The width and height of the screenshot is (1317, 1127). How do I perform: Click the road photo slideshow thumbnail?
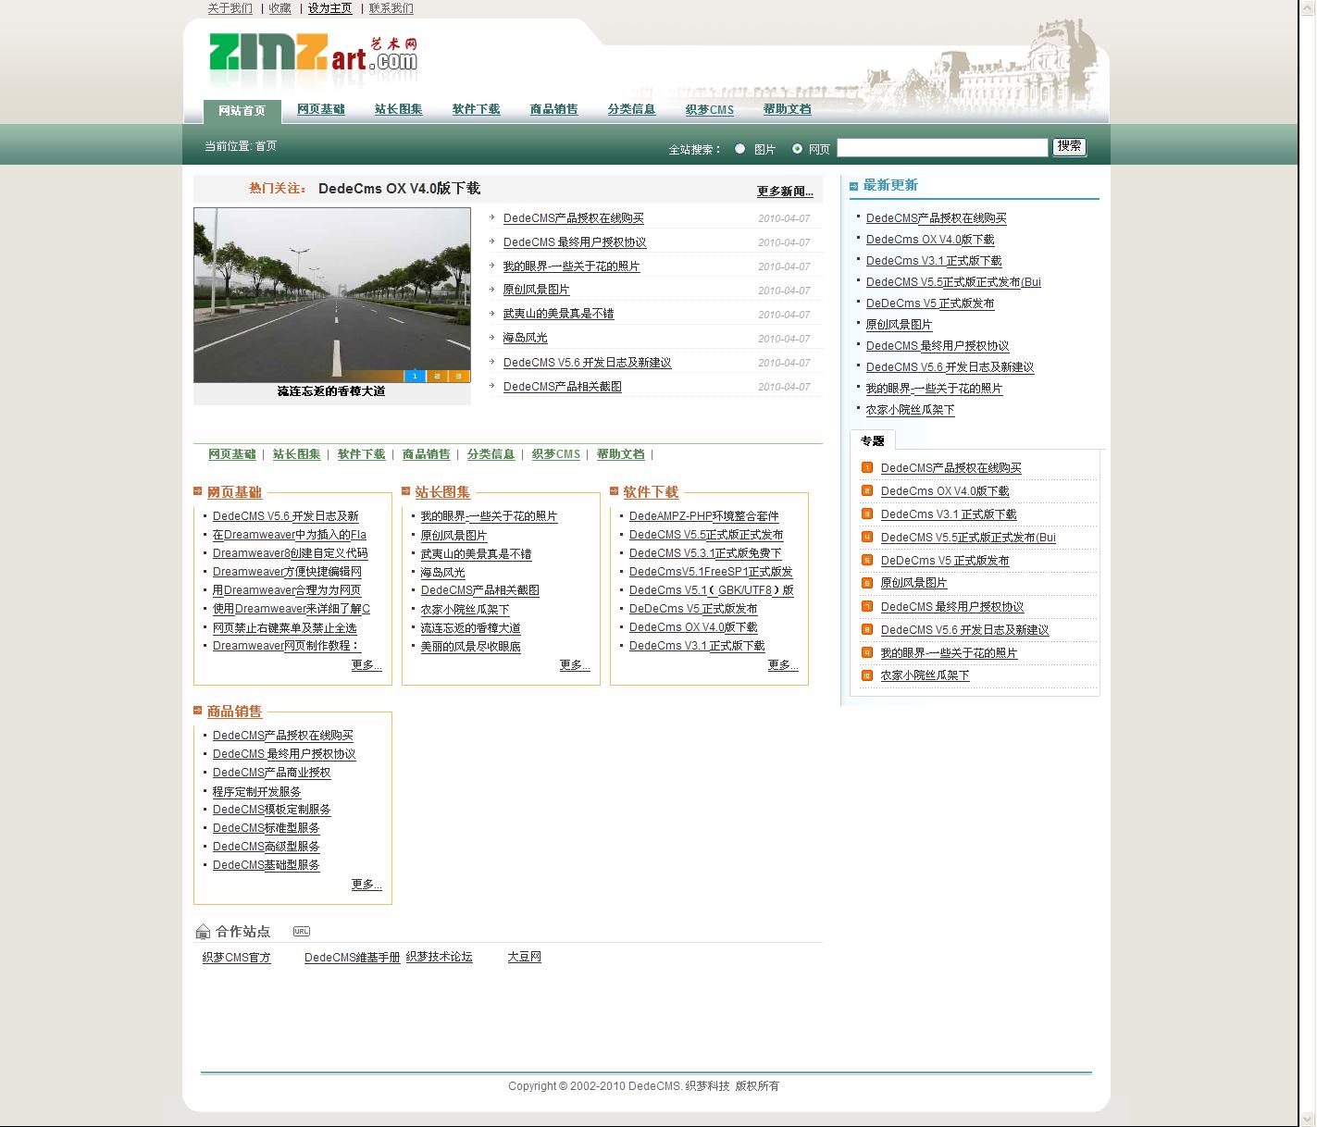332,294
